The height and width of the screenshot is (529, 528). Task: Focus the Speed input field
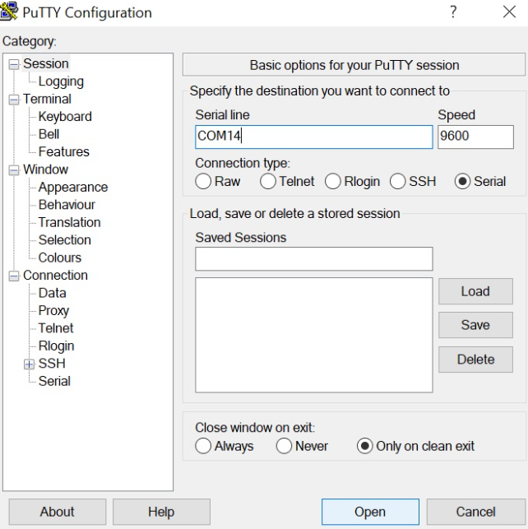click(475, 137)
